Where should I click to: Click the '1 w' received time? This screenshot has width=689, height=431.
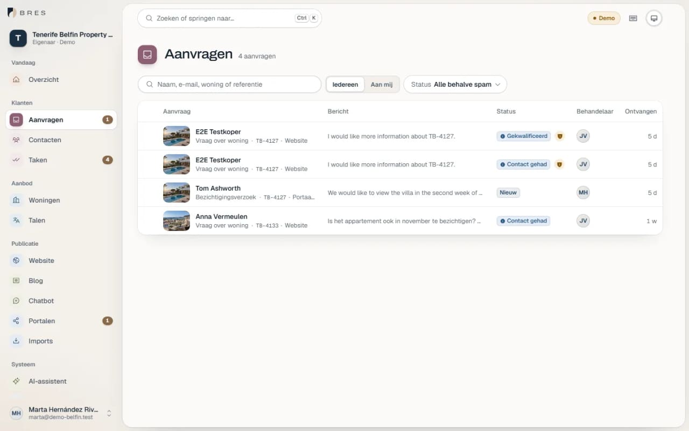coord(651,221)
